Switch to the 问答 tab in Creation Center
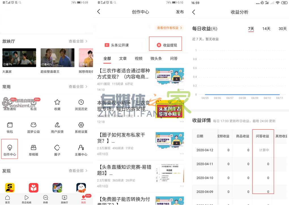This screenshot has width=289, height=205. 174,59
